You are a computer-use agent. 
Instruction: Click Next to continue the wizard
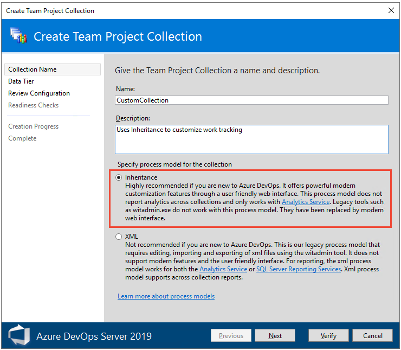pyautogui.click(x=275, y=336)
